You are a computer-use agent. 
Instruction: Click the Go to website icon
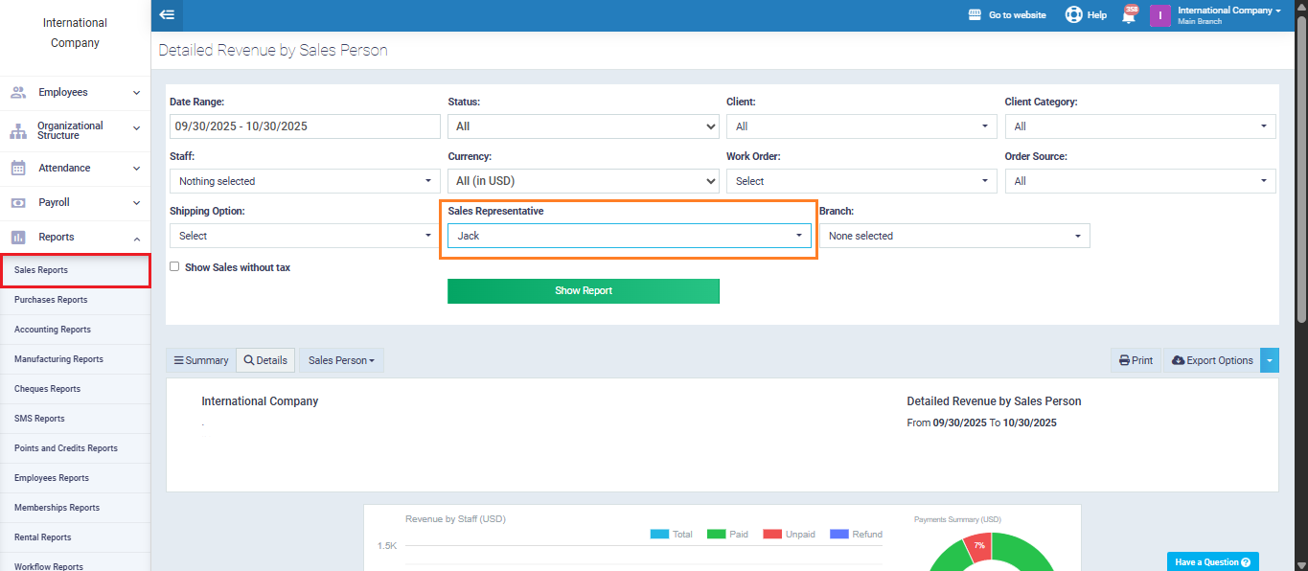975,15
